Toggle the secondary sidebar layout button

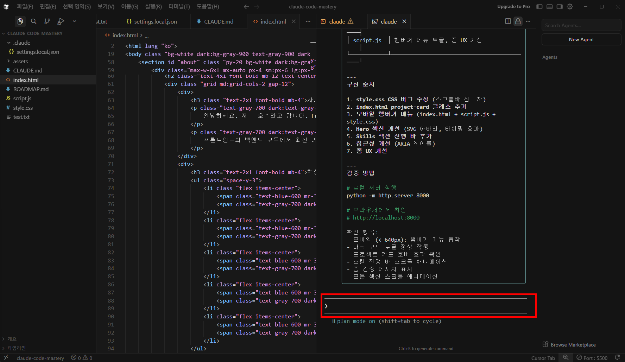point(560,7)
